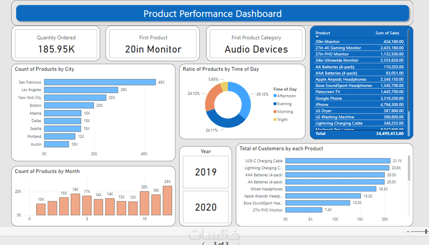This screenshot has width=429, height=245.
Task: Click the Count of Products by Month title
Action: pyautogui.click(x=47, y=171)
